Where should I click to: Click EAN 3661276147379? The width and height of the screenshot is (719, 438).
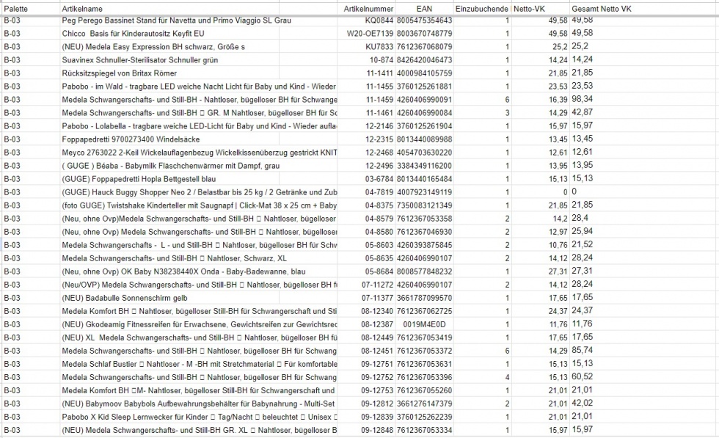tap(424, 404)
